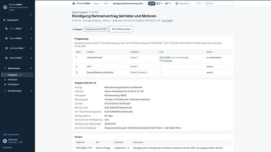Click the Freigaben checkmark icon
271x152 pixels.
pos(5,75)
